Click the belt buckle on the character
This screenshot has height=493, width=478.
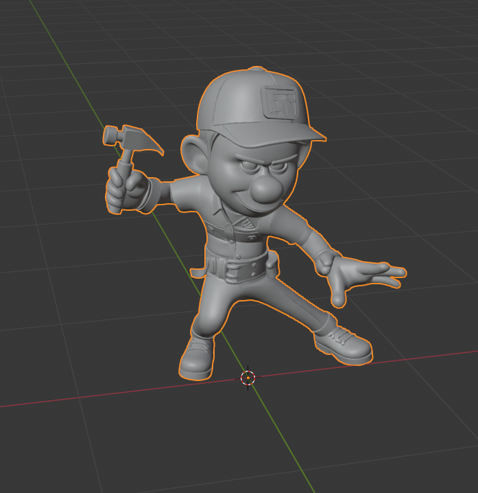pyautogui.click(x=233, y=272)
